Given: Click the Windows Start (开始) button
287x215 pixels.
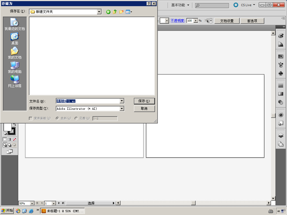Looking at the screenshot, I should pos(7,211).
